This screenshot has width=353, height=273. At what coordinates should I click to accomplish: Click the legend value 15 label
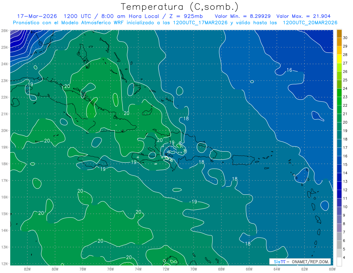(x=345, y=165)
